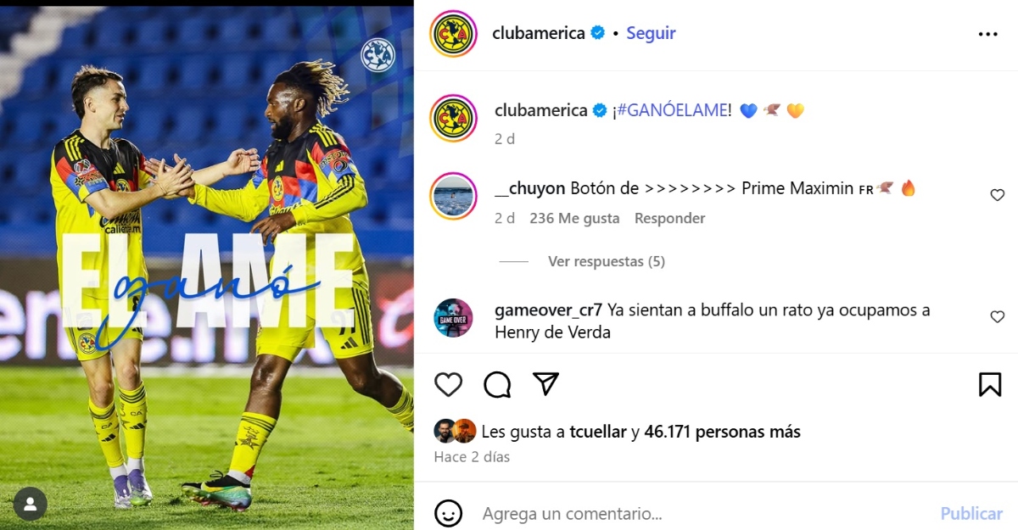Image resolution: width=1018 pixels, height=530 pixels.
Task: Follow clubamerica with the Seguir button
Action: [651, 33]
